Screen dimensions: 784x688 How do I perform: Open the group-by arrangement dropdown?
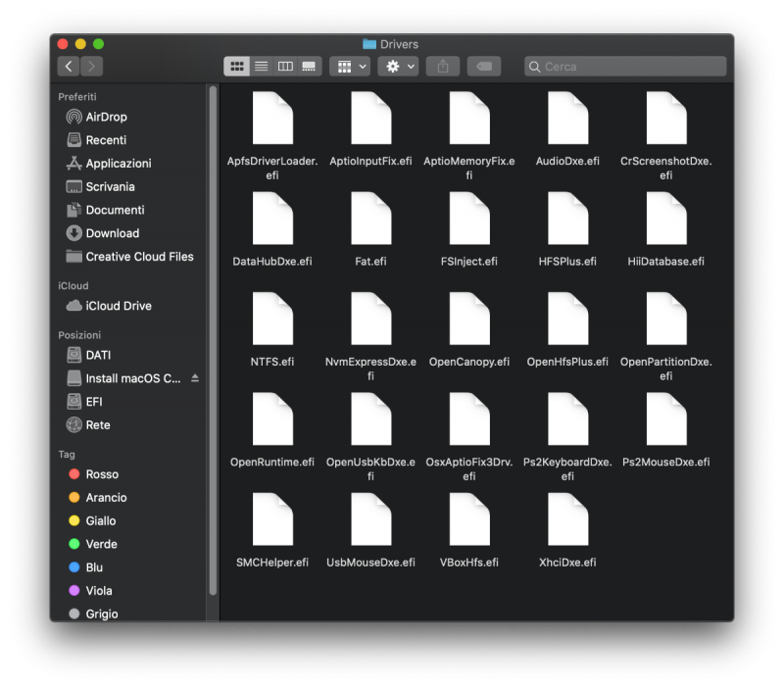[350, 66]
